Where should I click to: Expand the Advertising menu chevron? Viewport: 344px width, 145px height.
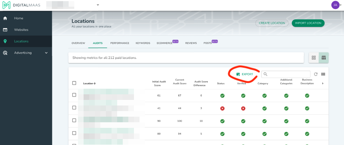click(46, 53)
